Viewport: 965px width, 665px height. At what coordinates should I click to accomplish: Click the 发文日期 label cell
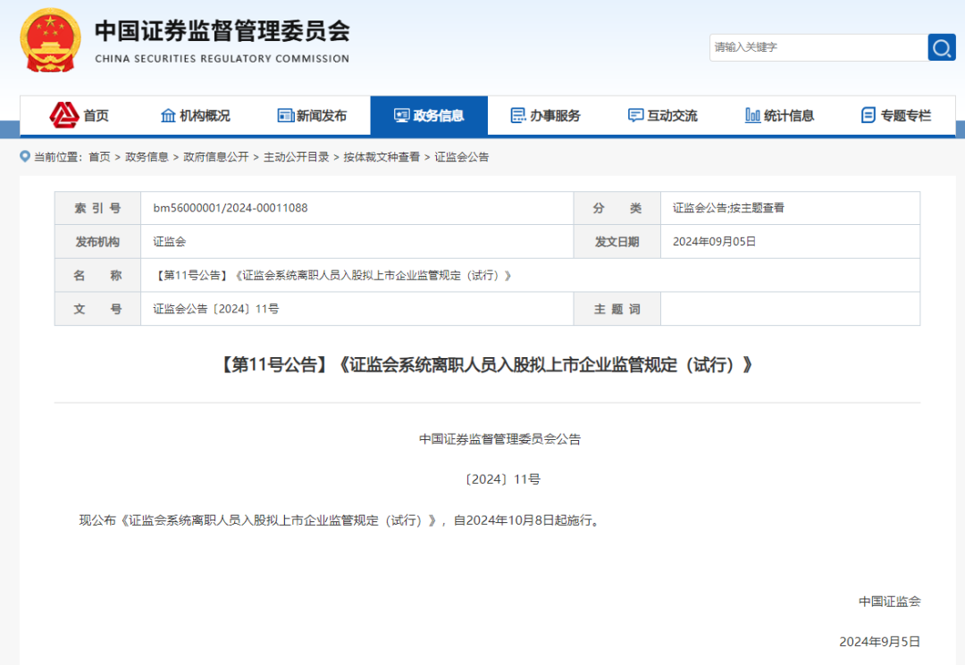[617, 242]
